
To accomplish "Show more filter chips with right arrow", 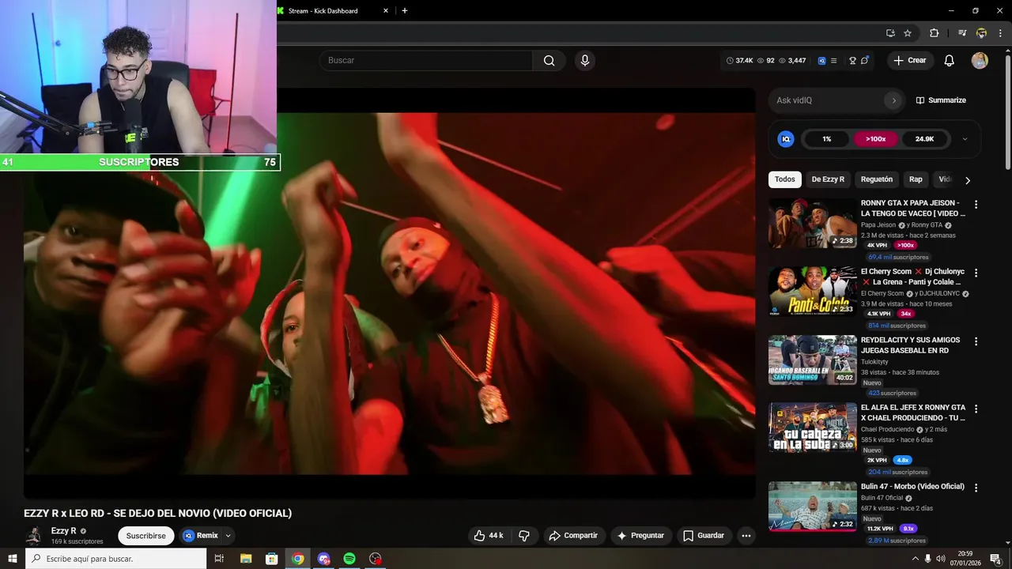I will pos(967,180).
